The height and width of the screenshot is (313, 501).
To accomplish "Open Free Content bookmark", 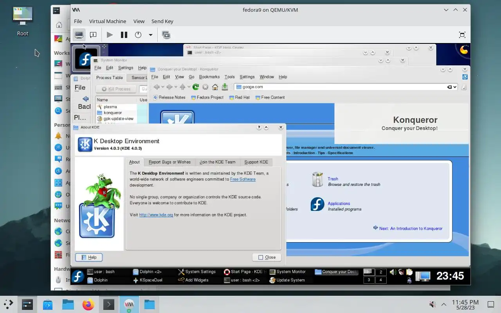I will (270, 97).
